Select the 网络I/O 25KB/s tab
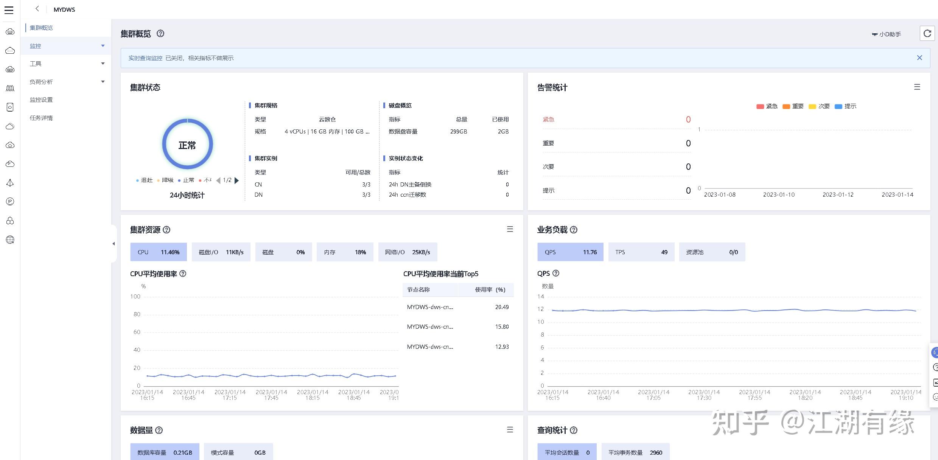The image size is (938, 460). [x=408, y=252]
